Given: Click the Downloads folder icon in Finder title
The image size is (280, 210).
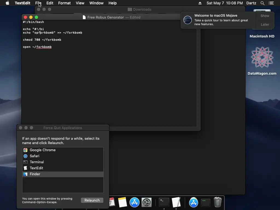Looking at the screenshot, I should [130, 10].
